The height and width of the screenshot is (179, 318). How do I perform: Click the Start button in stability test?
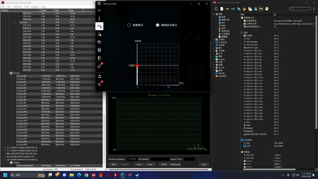[x=114, y=165]
